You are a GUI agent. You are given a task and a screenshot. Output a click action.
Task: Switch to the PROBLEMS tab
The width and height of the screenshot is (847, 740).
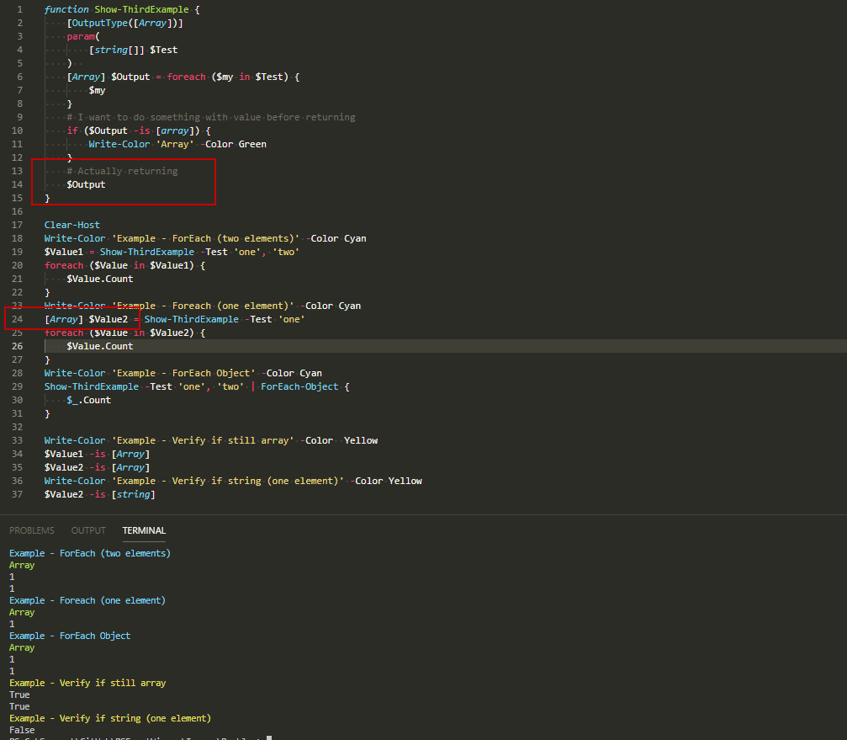[x=31, y=530]
